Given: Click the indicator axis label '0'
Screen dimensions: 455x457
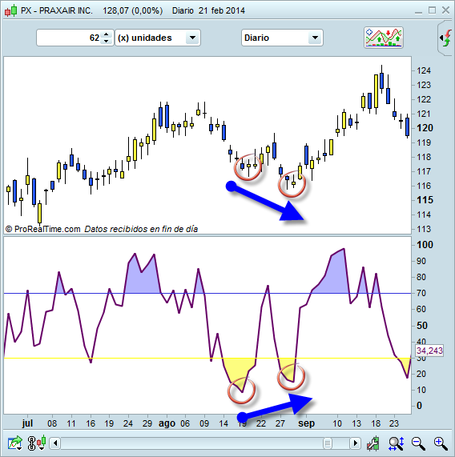Looking at the screenshot, I should [419, 406].
